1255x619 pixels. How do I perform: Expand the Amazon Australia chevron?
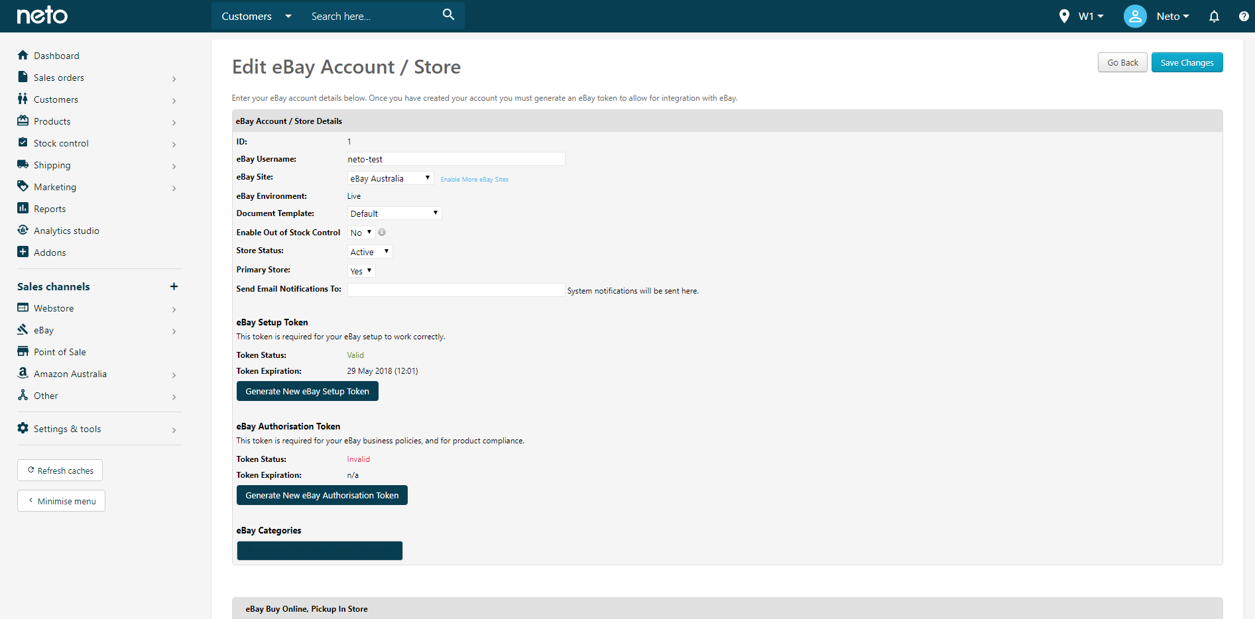(x=174, y=375)
